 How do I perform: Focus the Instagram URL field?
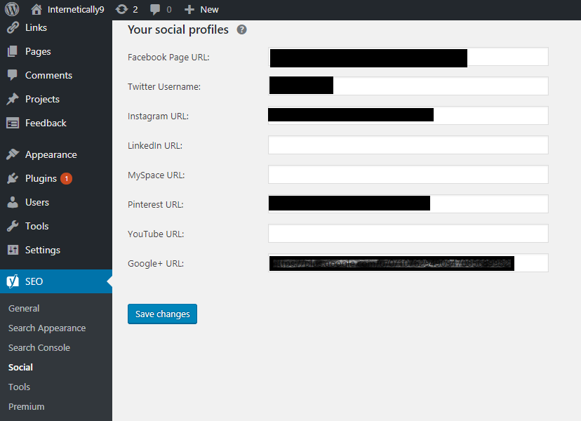(x=408, y=116)
